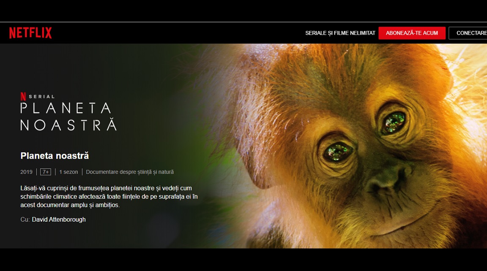The height and width of the screenshot is (271, 487).
Task: Click the 7+ maturity rating badge
Action: (x=46, y=172)
